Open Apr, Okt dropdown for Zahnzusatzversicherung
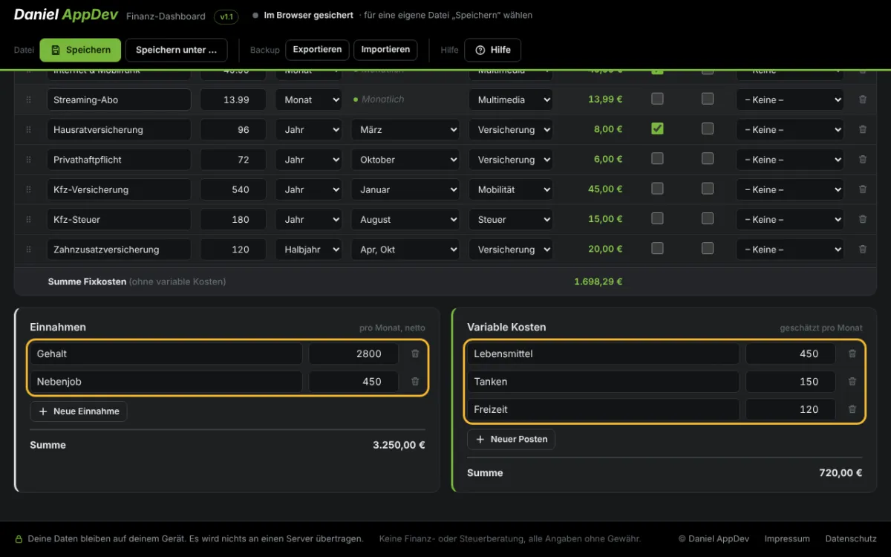The width and height of the screenshot is (891, 557). [405, 250]
